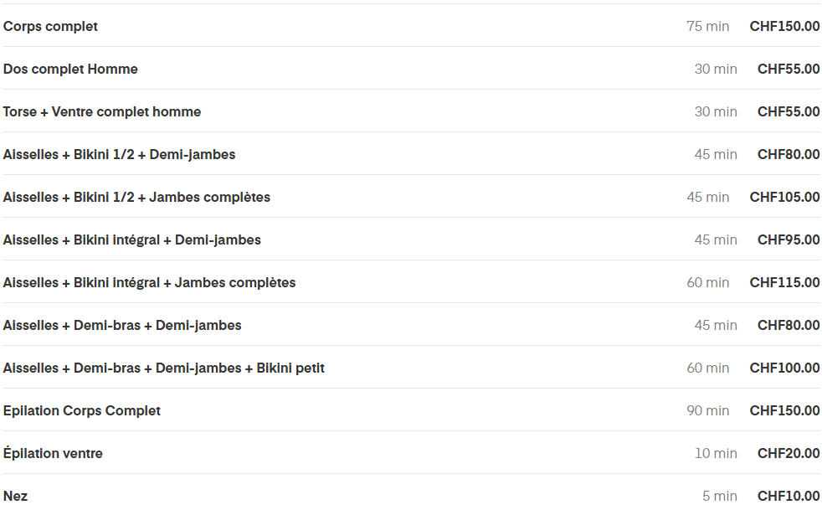
Task: Choose Torse + Ventre complet homme
Action: [x=102, y=111]
